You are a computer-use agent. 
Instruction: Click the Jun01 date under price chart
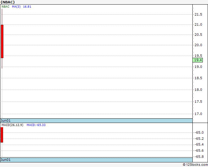tap(6, 121)
